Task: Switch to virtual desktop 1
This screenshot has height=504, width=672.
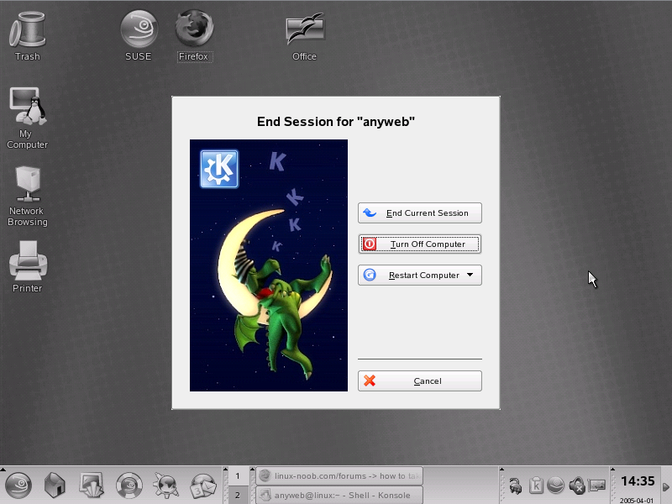Action: pos(238,475)
